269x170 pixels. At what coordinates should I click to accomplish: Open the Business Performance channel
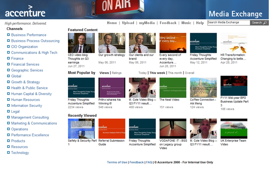pos(29,35)
